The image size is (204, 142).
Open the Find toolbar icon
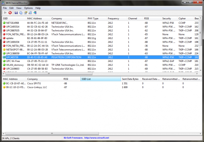pos(30,13)
